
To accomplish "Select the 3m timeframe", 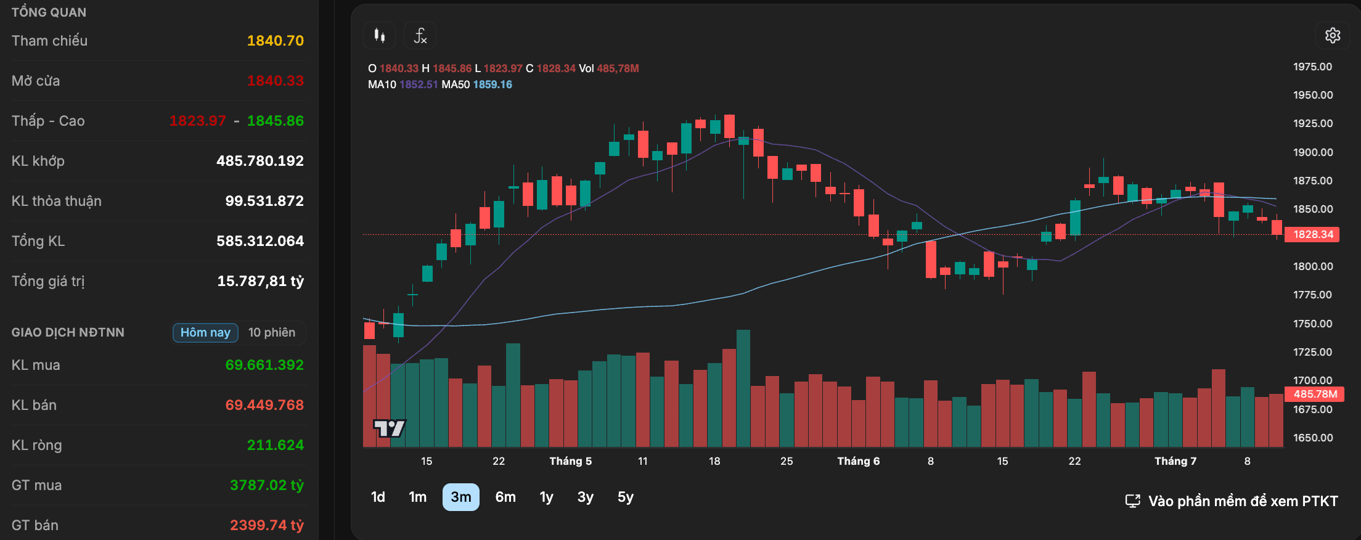I will tap(461, 497).
